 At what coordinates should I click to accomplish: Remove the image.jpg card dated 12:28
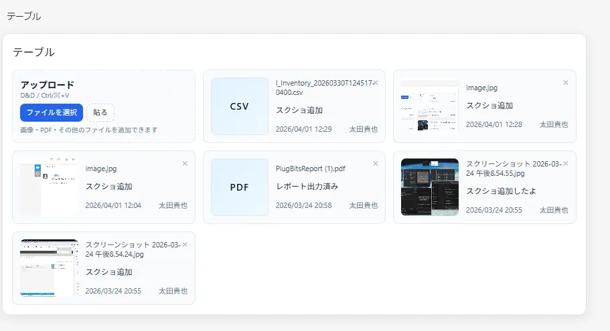pos(566,83)
